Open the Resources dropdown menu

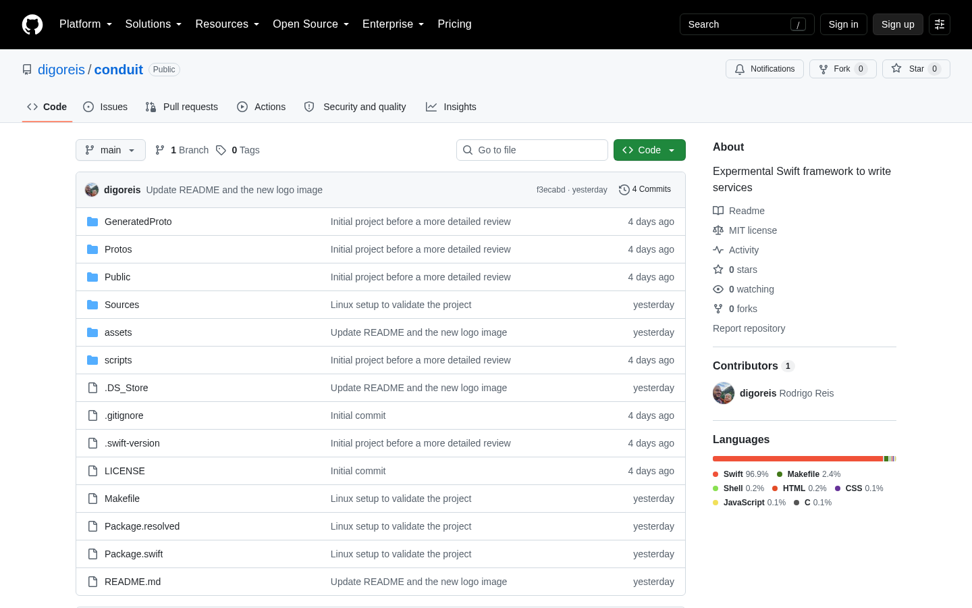tap(227, 24)
